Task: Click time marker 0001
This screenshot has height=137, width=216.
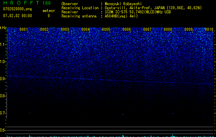Action: coord(24,29)
